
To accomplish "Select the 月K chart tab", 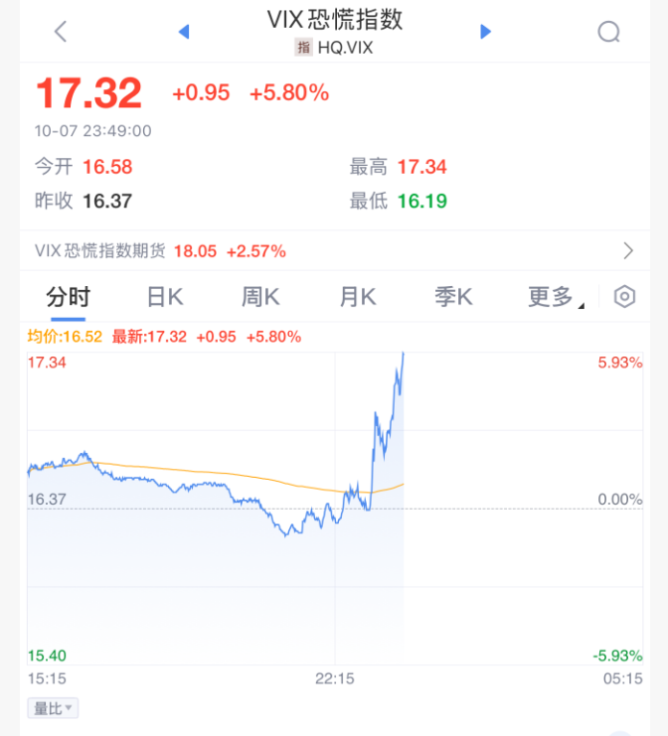I will (x=357, y=297).
